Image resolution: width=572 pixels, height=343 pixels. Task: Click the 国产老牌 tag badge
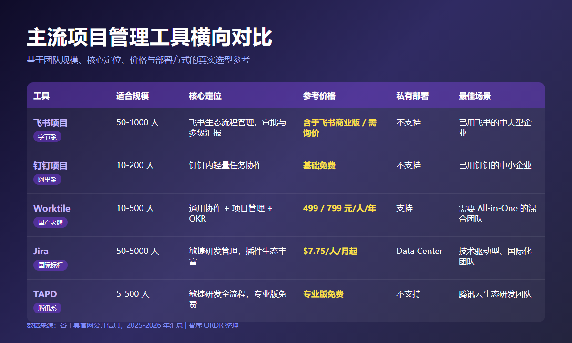51,222
